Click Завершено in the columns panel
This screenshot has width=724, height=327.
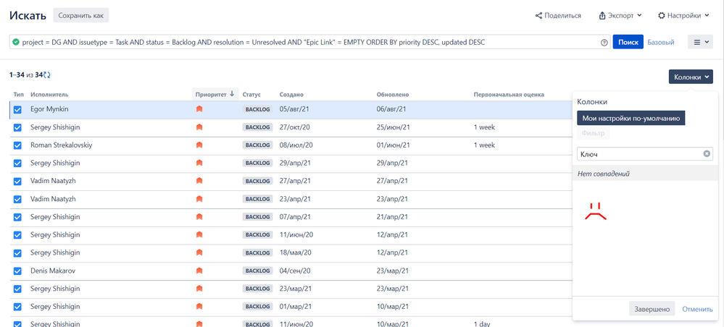[x=652, y=308]
